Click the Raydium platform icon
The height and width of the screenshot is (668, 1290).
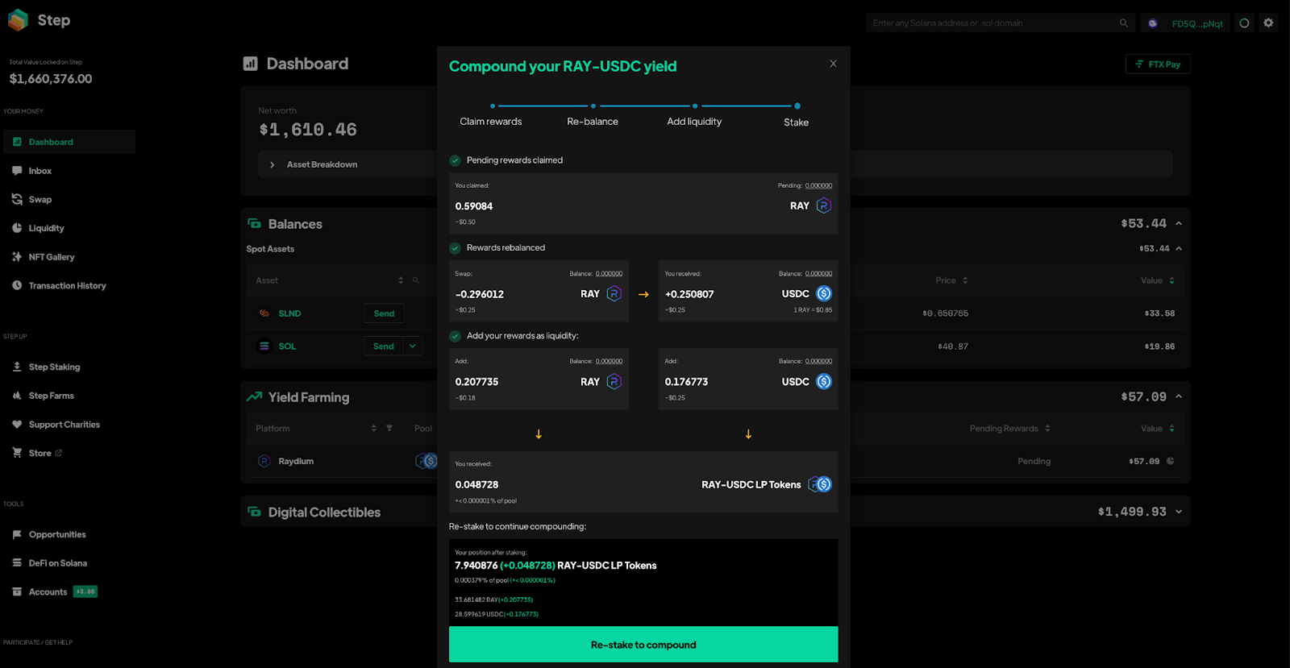coord(264,461)
